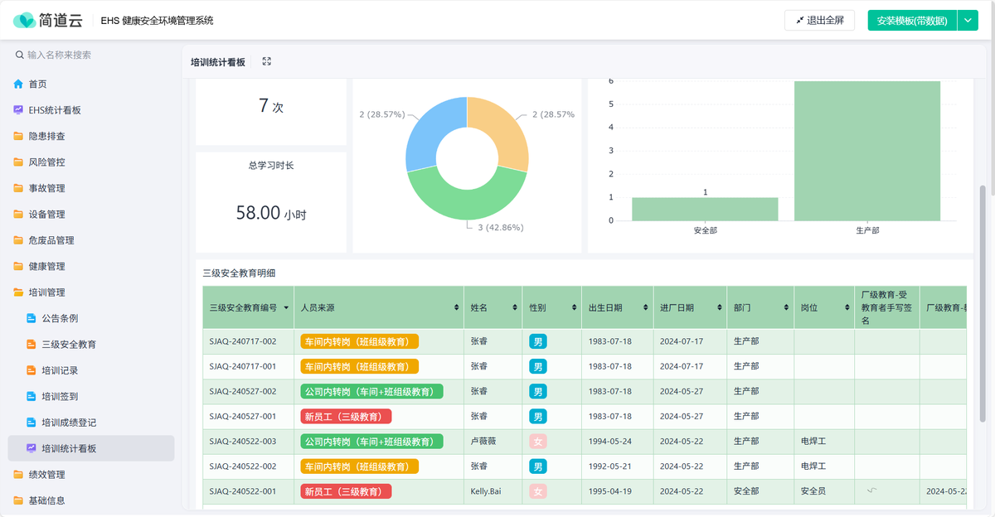Toggle sorting on 人员来源 column
This screenshot has width=995, height=517.
pos(456,307)
